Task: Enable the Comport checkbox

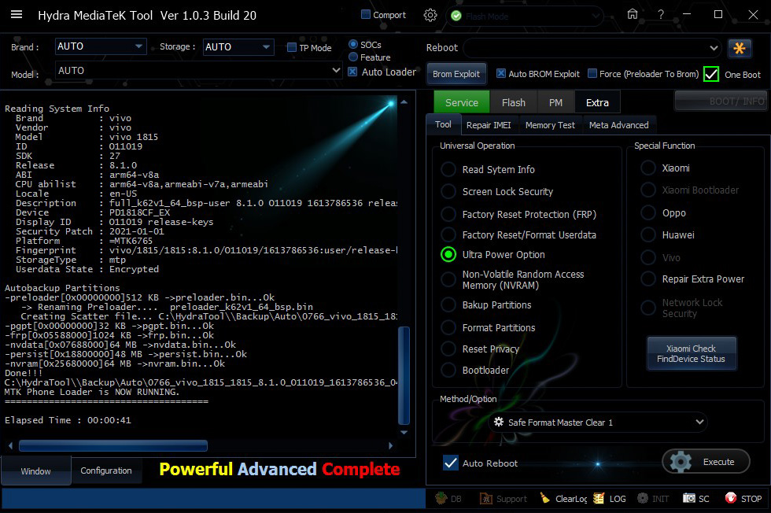Action: 366,15
